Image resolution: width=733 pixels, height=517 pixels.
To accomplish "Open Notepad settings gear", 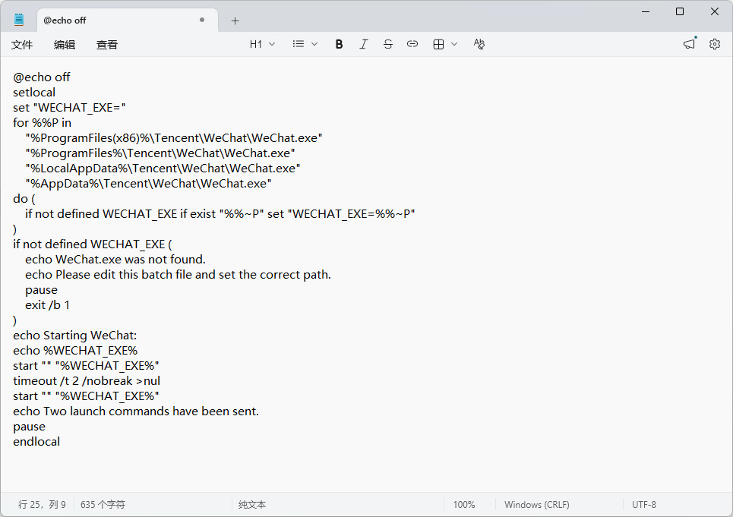I will 714,44.
